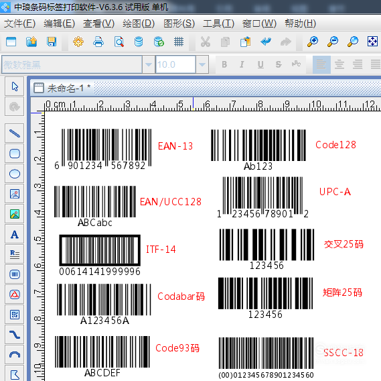Toggle italic formatting button
This screenshot has width=381, height=381.
242,64
